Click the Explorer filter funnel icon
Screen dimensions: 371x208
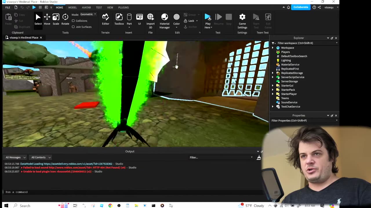(273, 43)
